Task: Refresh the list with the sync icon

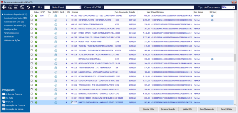Action: point(28,7)
